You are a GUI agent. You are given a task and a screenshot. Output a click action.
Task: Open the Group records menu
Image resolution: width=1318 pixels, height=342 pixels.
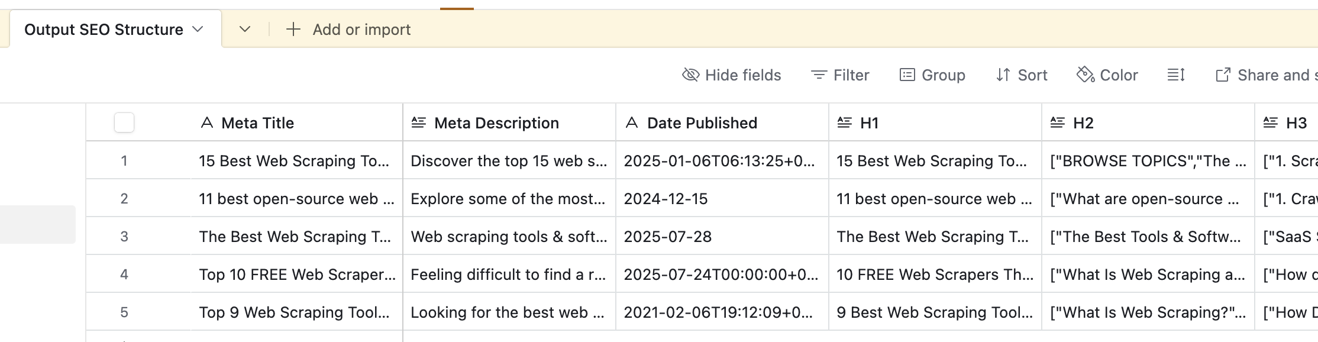point(932,75)
